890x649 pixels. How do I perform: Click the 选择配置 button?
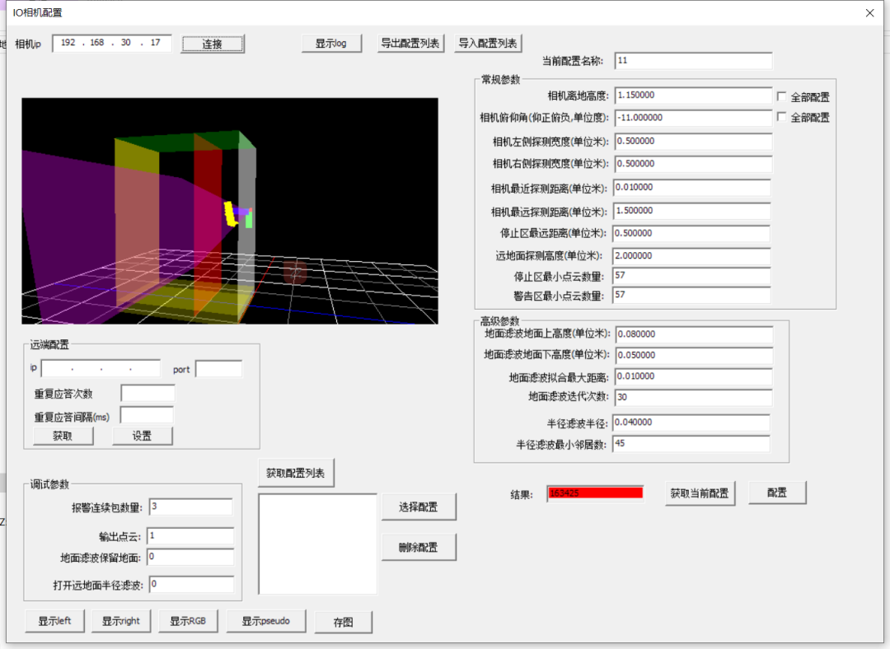[x=419, y=507]
